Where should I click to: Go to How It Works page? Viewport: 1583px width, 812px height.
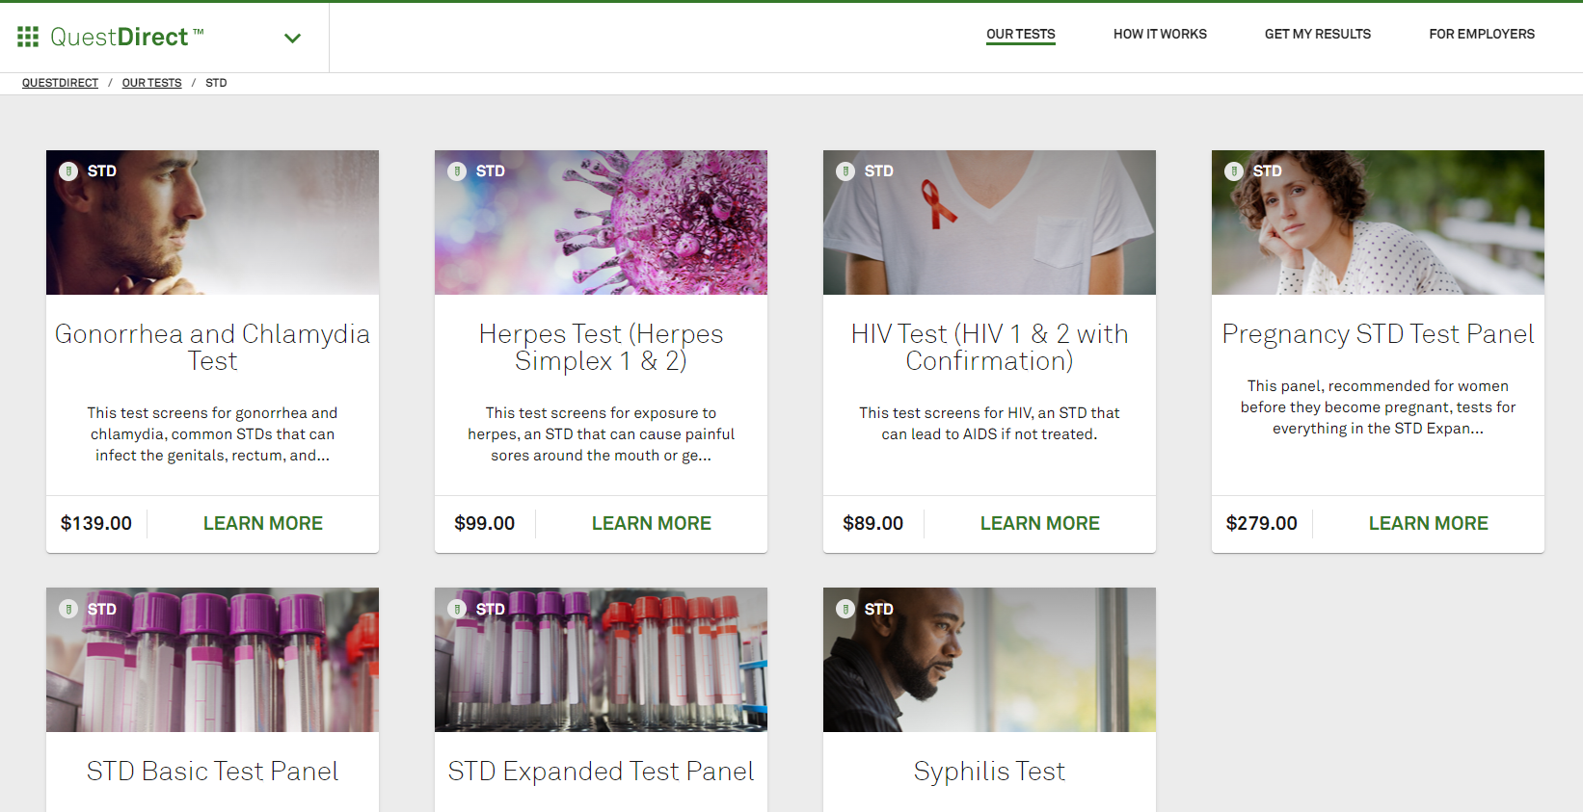point(1160,34)
